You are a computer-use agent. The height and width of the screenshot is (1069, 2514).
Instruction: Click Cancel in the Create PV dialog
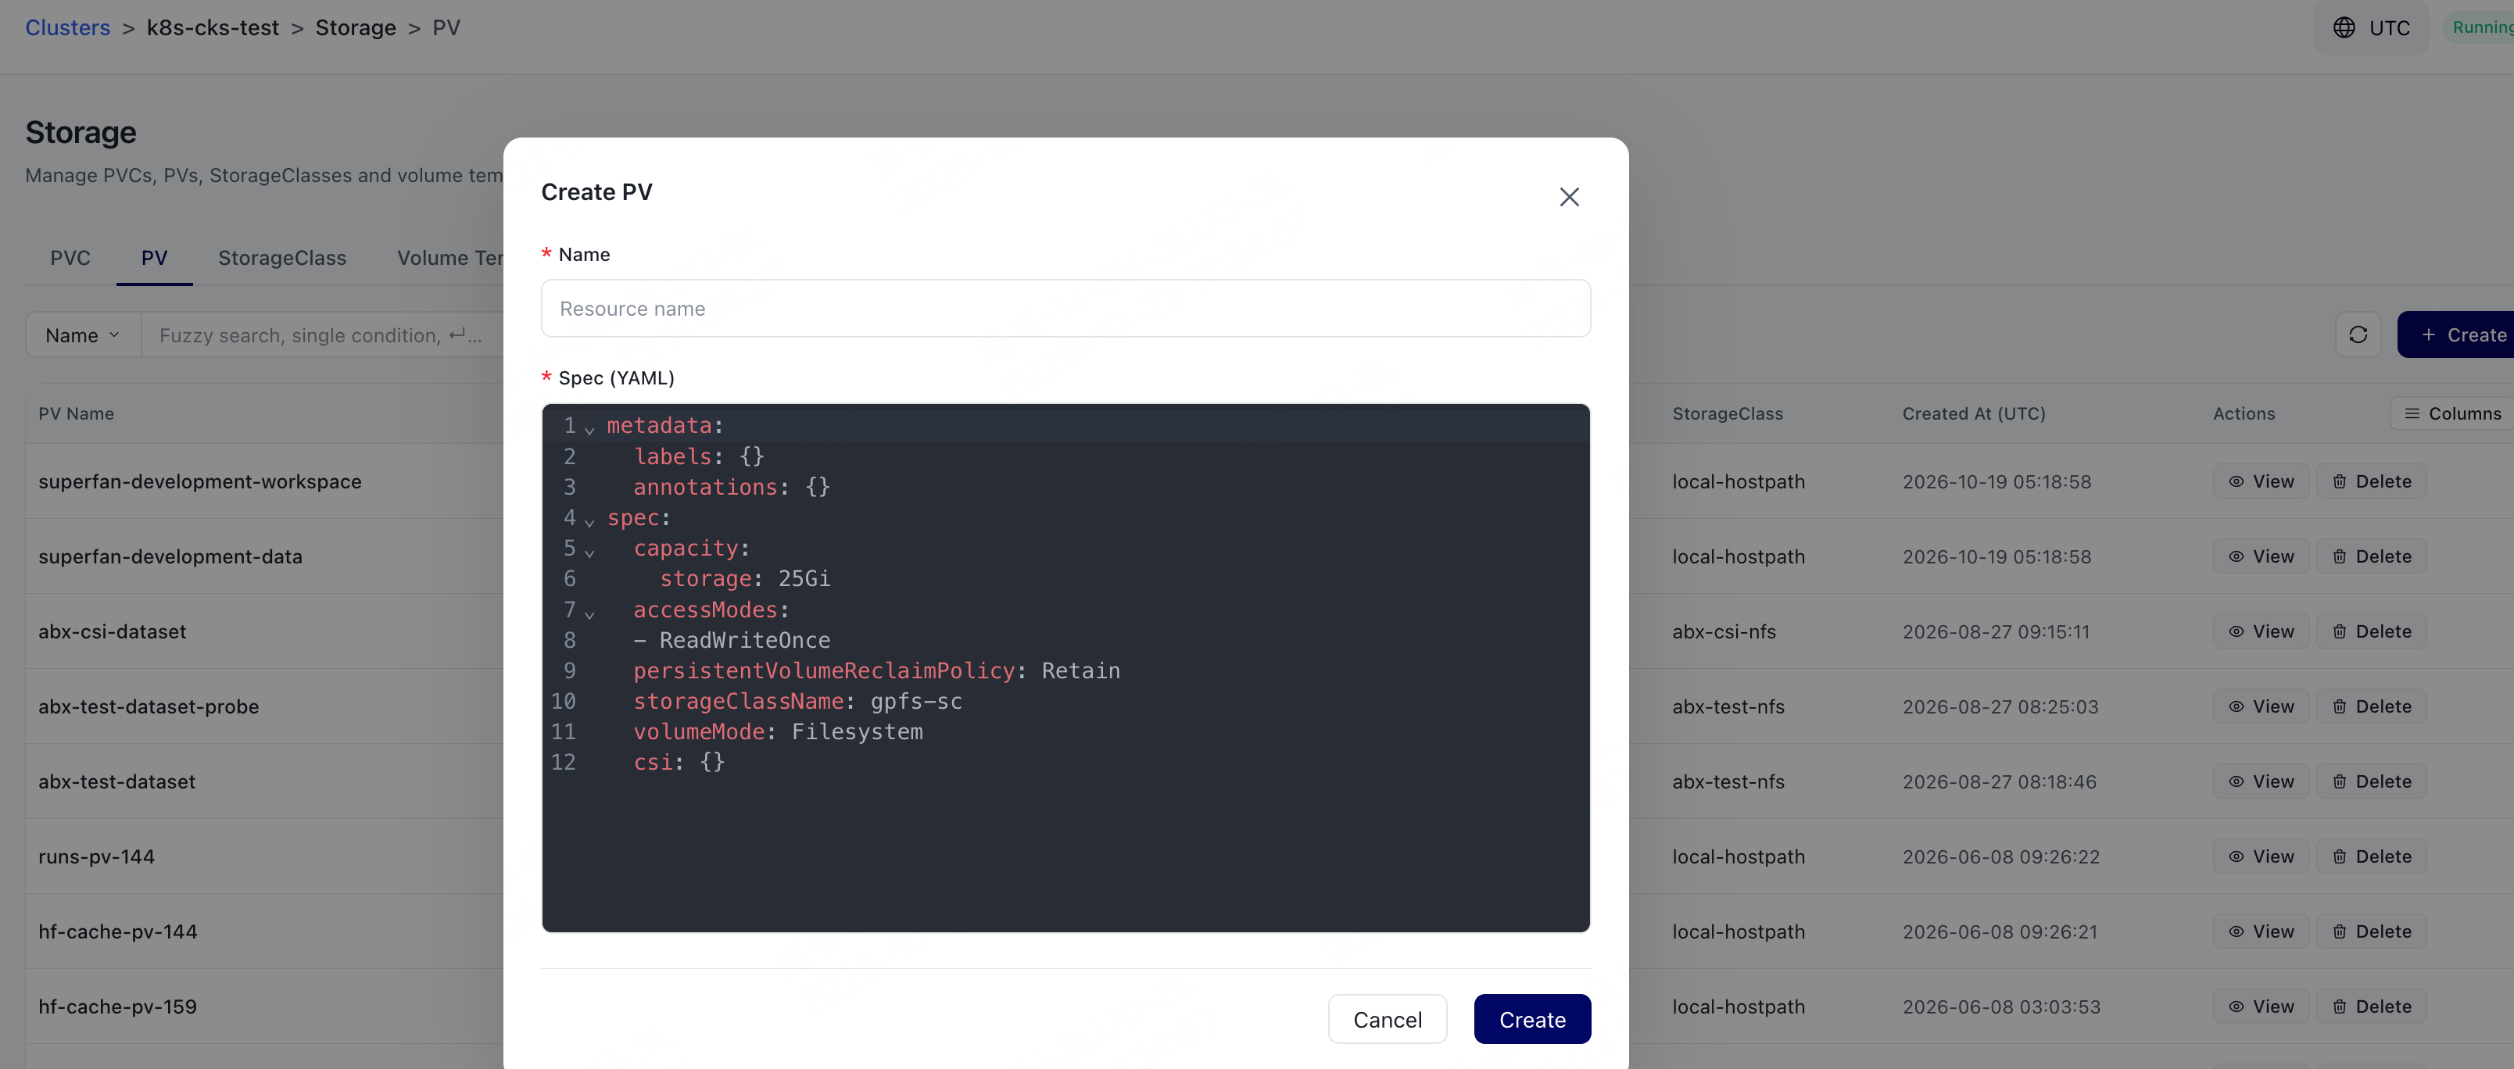(1387, 1019)
